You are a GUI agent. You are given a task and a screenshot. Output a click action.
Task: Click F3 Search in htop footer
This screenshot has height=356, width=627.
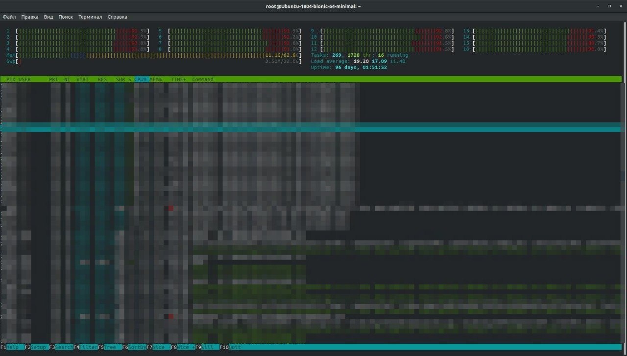61,347
